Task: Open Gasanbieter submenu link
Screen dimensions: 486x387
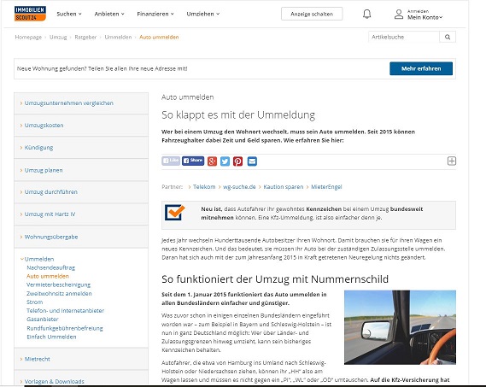Action: 43,320
